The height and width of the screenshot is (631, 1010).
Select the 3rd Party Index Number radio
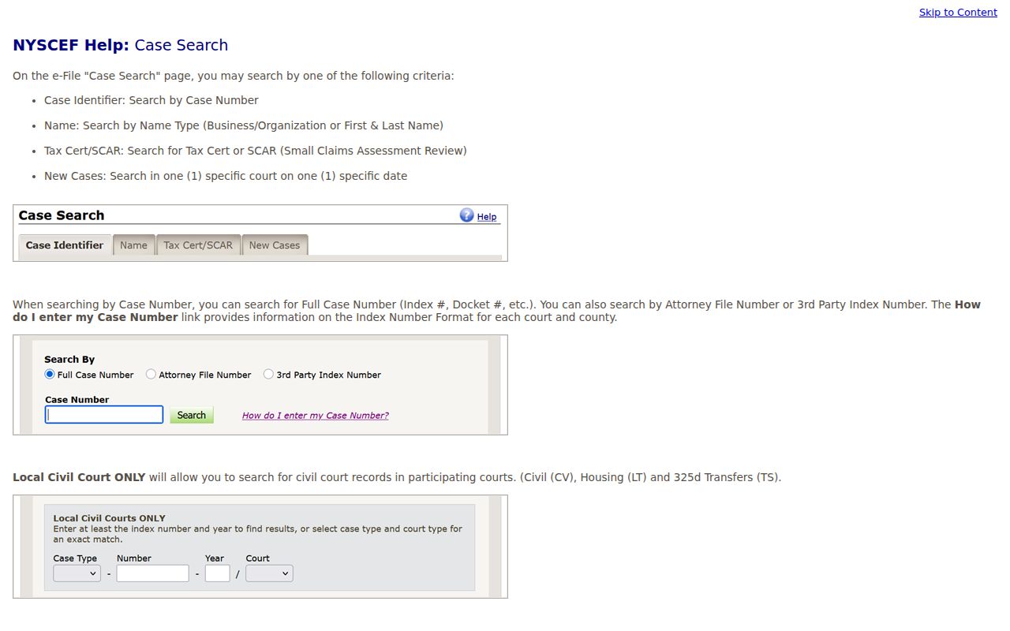click(x=268, y=375)
